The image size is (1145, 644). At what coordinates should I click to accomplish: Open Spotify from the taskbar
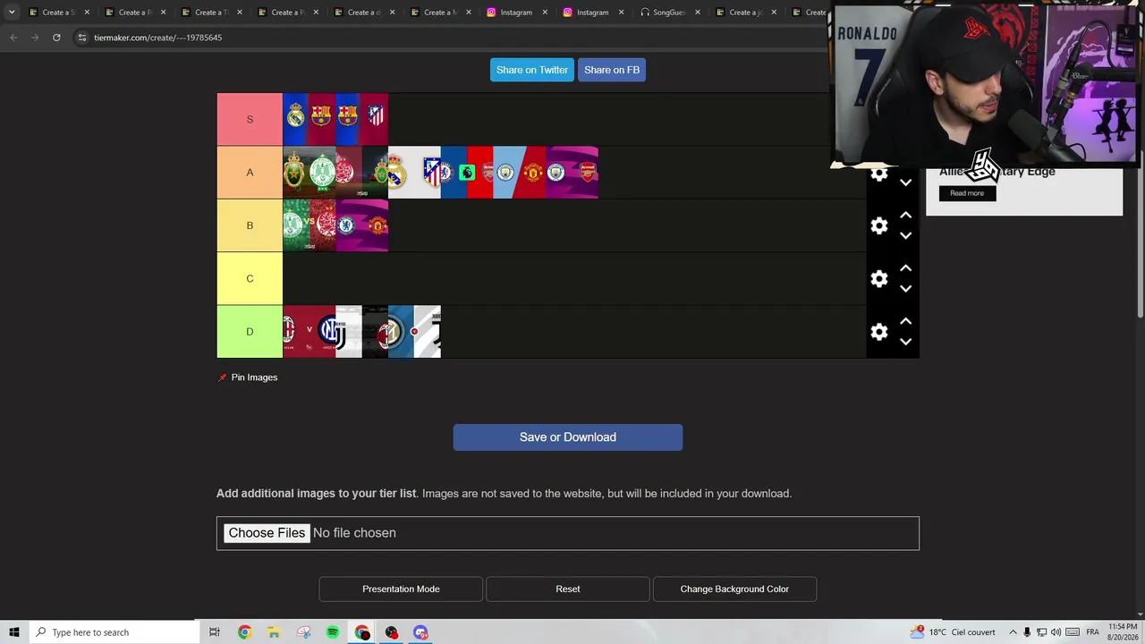click(x=333, y=632)
